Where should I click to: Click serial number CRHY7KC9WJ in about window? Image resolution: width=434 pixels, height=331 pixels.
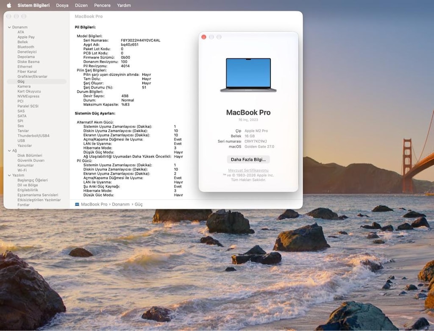(256, 142)
